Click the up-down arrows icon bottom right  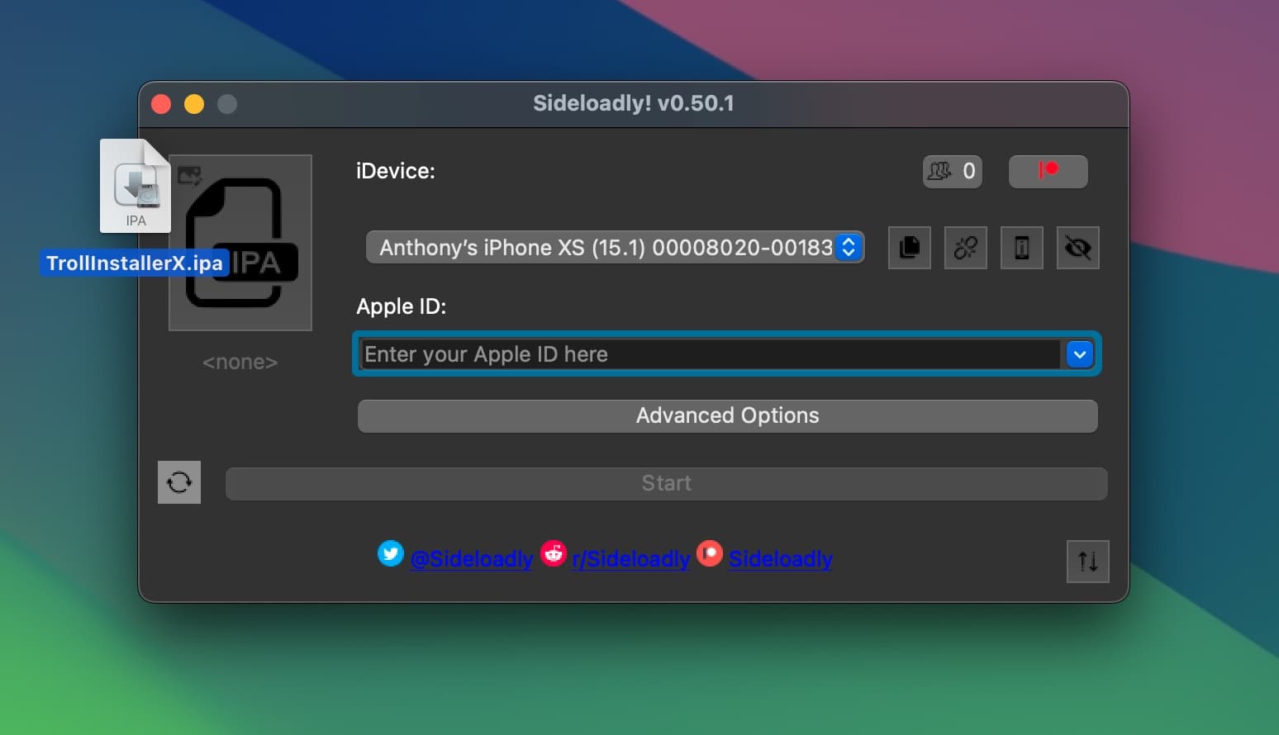pos(1087,561)
